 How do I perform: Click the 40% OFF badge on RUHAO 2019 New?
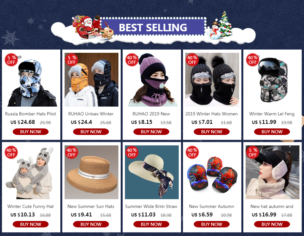point(132,60)
